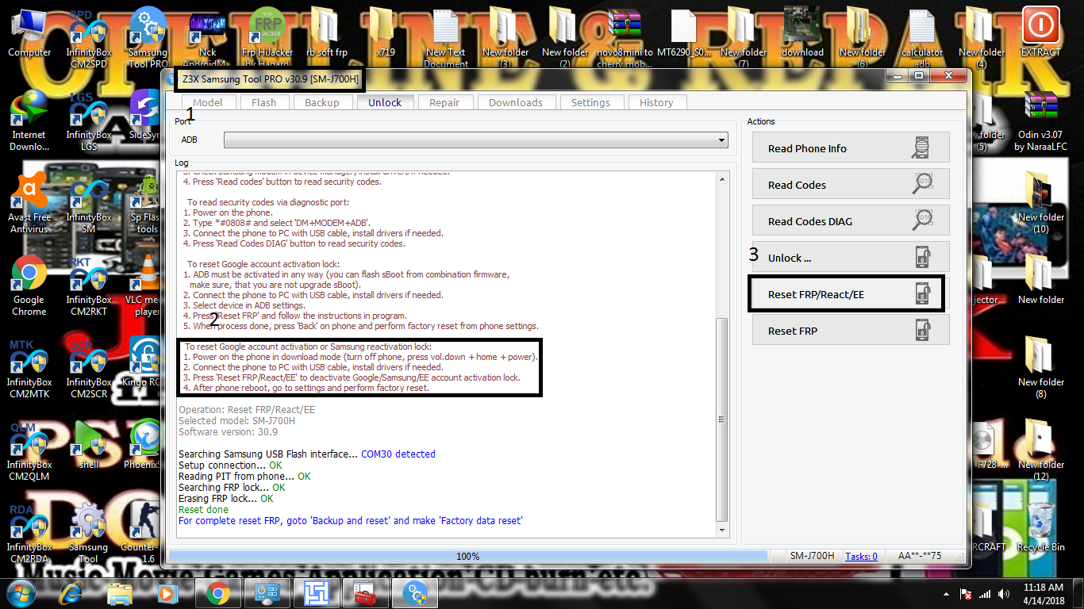
Task: Open Internet Download Manager desktop icon
Action: [29, 122]
